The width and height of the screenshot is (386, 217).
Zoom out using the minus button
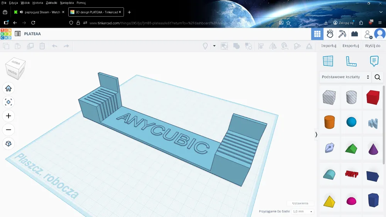click(x=8, y=130)
